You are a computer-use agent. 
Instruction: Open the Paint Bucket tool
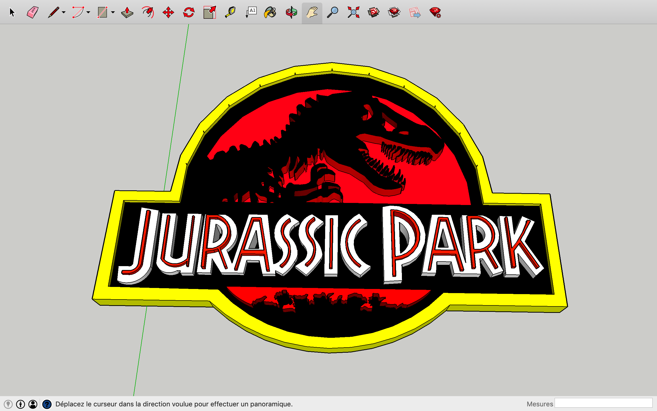click(270, 13)
